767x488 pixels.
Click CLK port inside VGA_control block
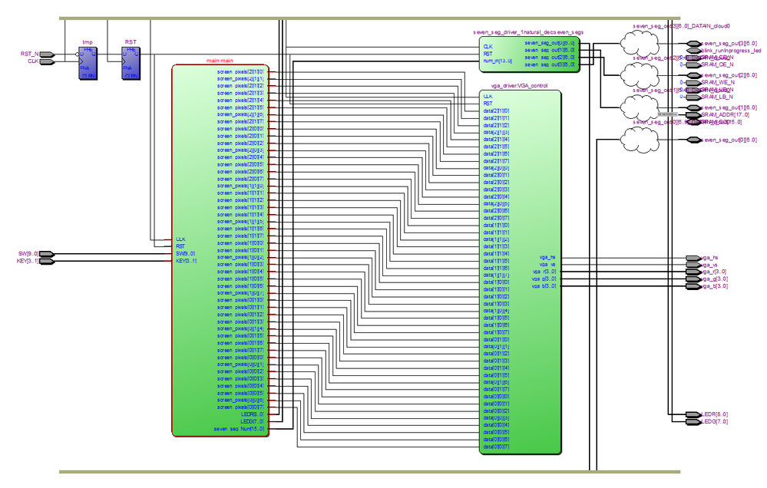point(488,97)
